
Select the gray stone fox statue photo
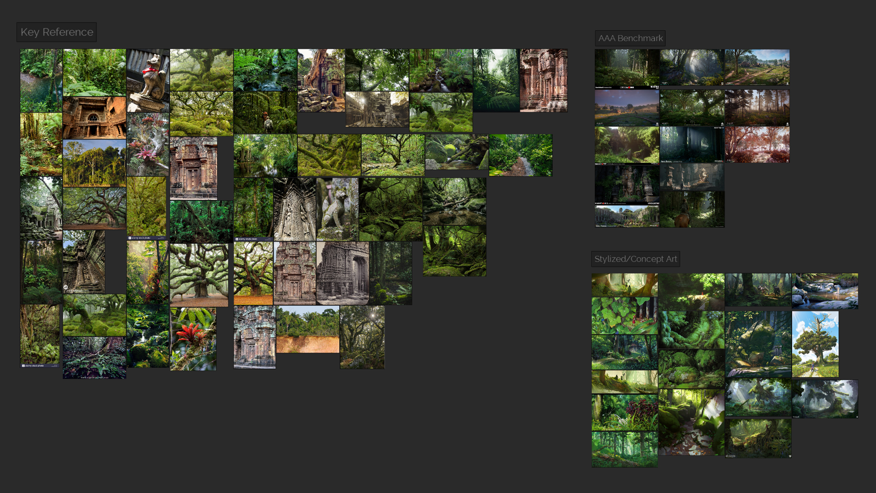coord(337,210)
